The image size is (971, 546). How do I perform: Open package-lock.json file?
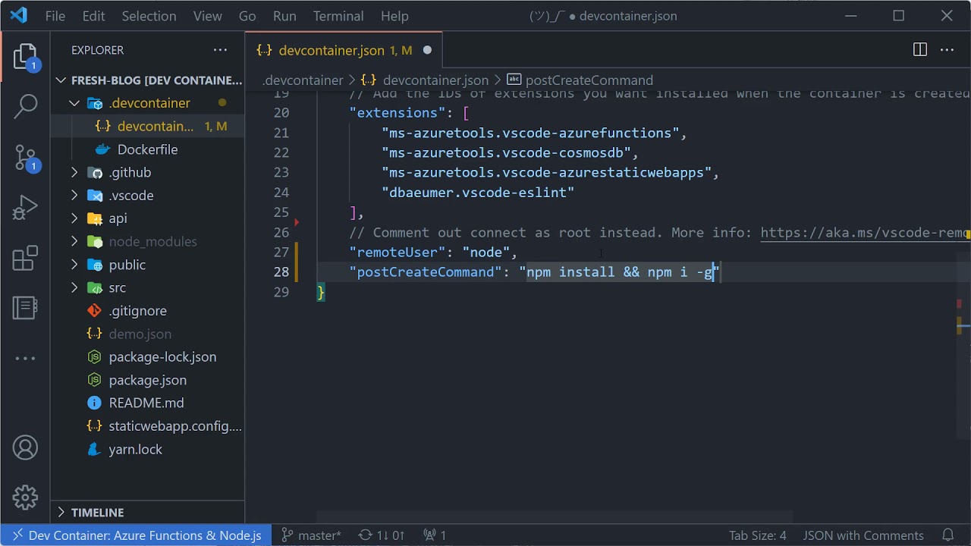pos(162,356)
